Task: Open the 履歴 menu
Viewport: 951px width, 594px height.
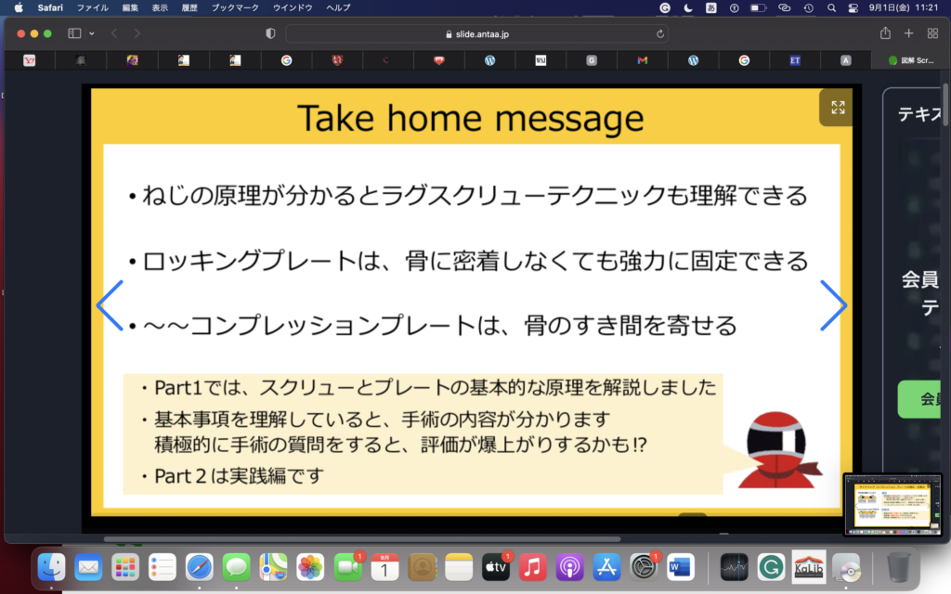Action: tap(189, 7)
